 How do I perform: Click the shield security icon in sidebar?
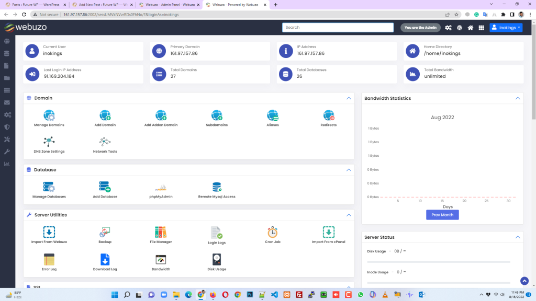pos(7,127)
